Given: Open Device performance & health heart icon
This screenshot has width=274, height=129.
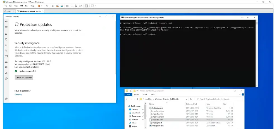Looking at the screenshot, I should (6, 68).
